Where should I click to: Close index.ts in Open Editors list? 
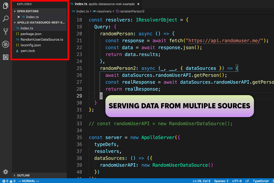coord(18,17)
